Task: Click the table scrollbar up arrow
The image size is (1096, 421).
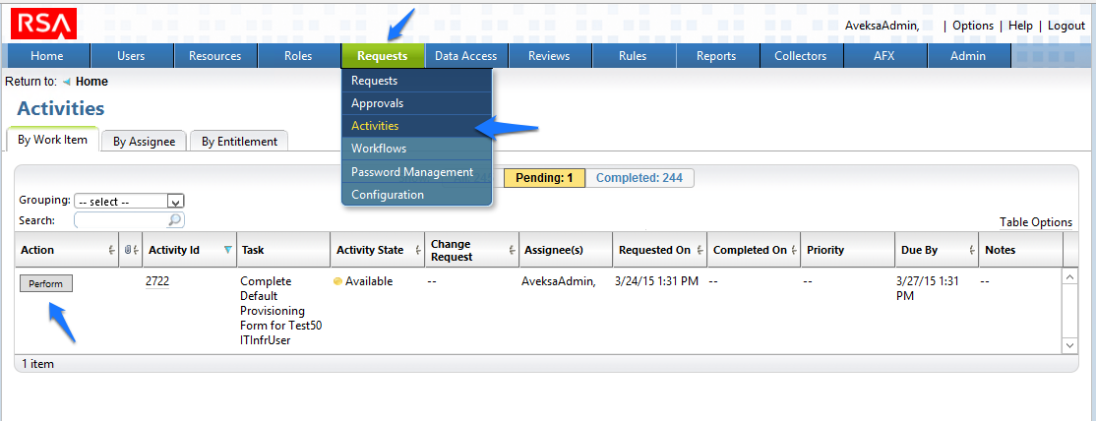Action: [x=1069, y=277]
